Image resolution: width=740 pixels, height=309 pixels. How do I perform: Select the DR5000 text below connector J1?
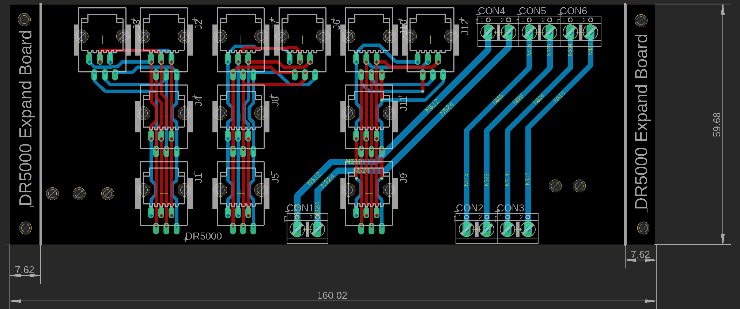click(x=204, y=236)
